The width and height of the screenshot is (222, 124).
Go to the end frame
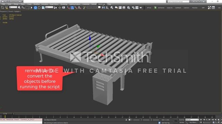point(213,120)
